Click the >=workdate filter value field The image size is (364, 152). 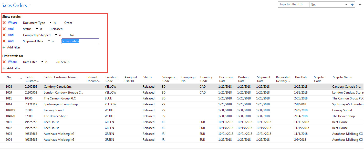[80, 41]
